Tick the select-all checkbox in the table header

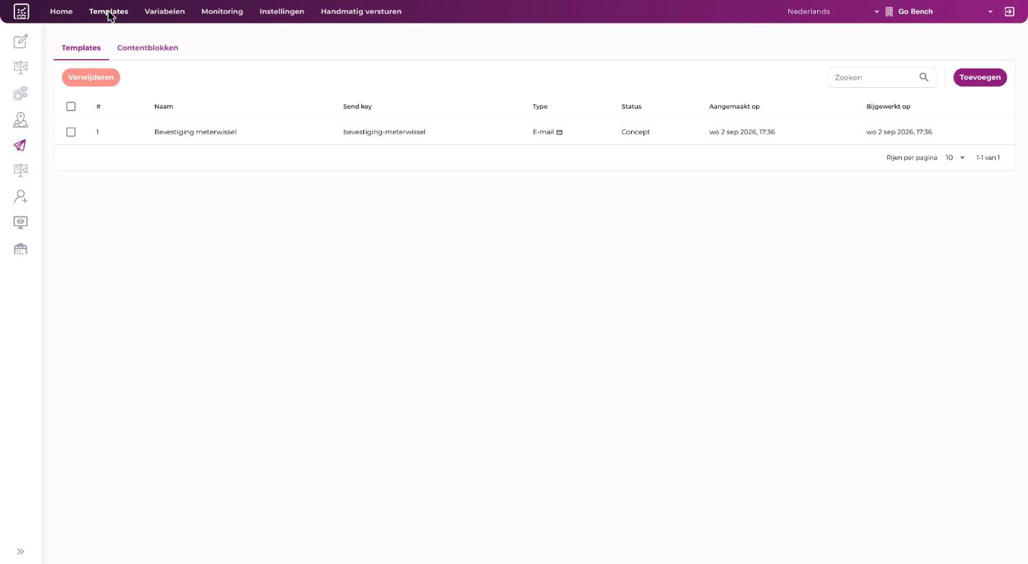[71, 106]
